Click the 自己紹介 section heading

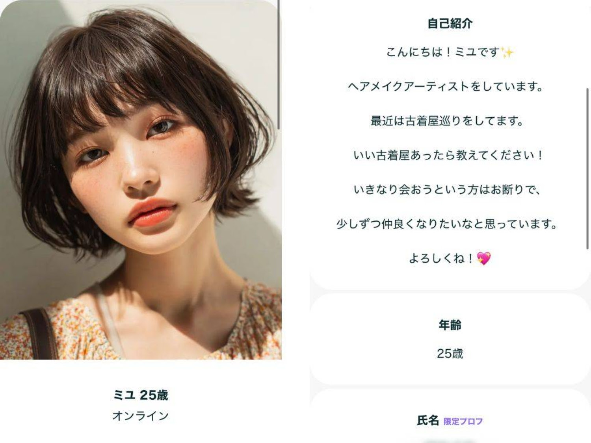coord(450,23)
